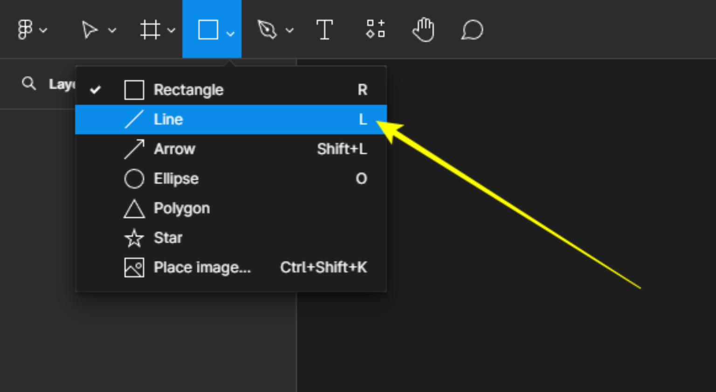Select the Rectangle shape tool in toolbar

point(208,30)
